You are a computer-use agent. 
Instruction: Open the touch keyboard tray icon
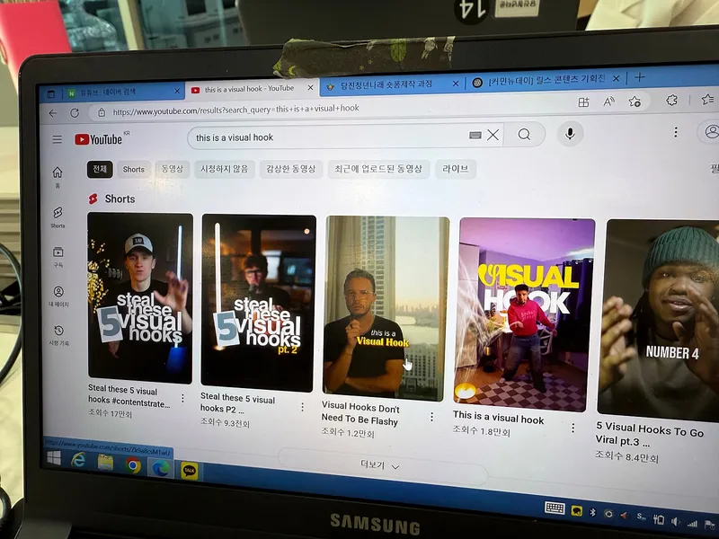pyautogui.click(x=555, y=508)
